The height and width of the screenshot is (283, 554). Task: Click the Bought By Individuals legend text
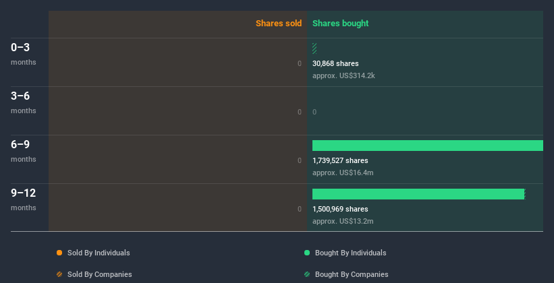350,253
